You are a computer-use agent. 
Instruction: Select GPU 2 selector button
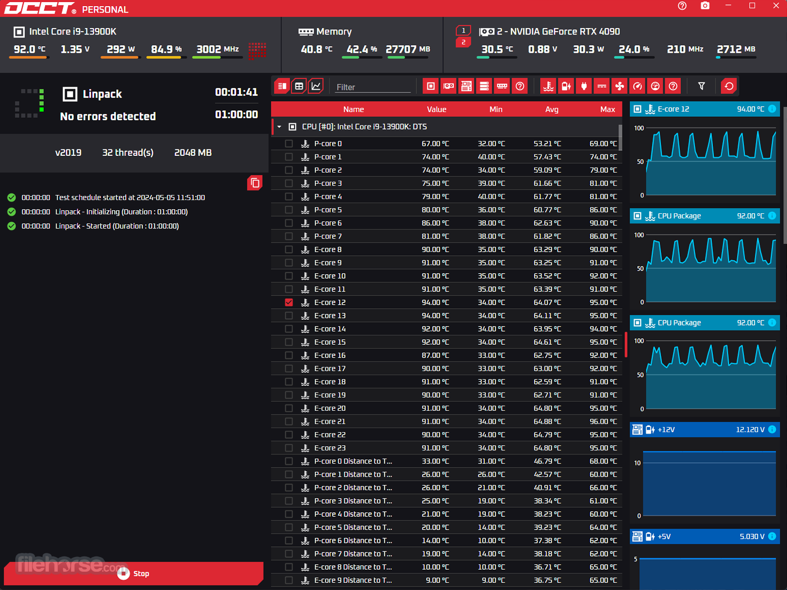coord(463,42)
